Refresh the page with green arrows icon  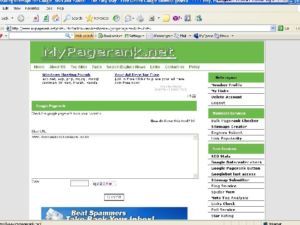pyautogui.click(x=46, y=18)
